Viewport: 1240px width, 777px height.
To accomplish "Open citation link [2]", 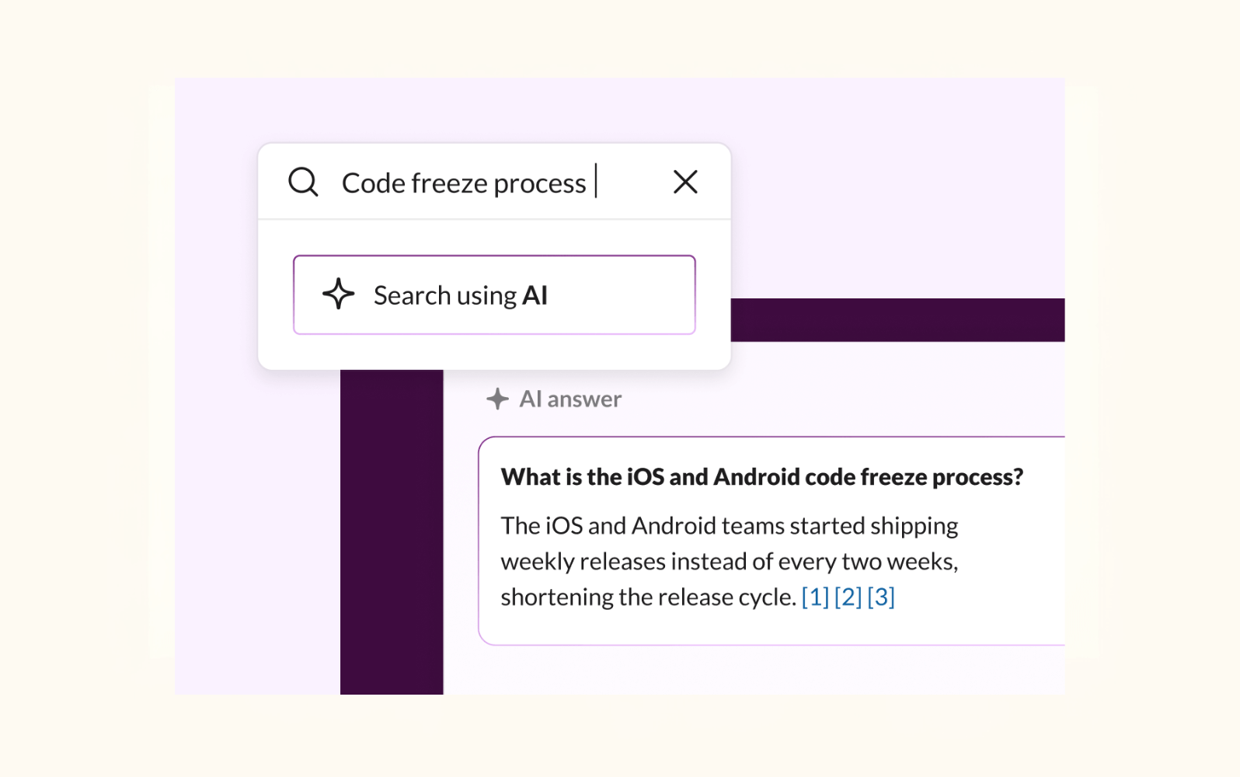I will [x=848, y=597].
